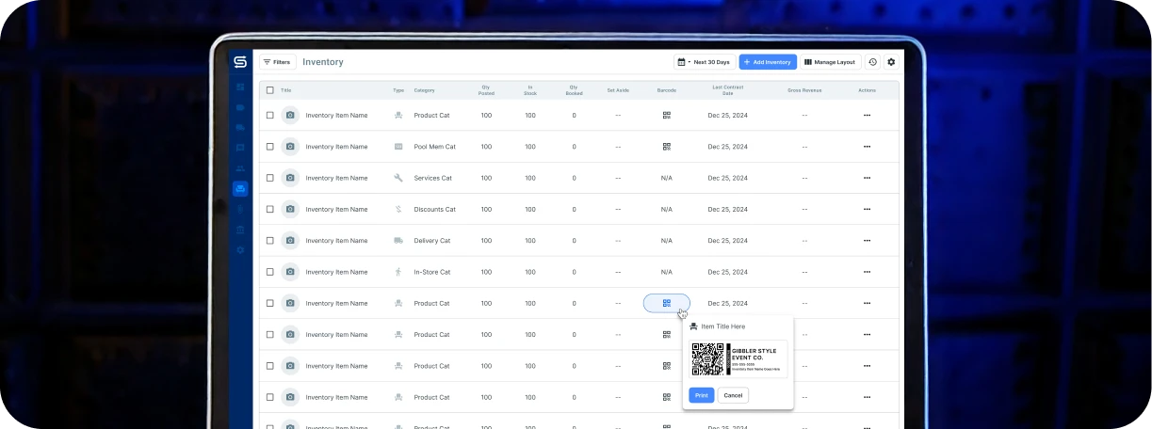Sort by the Gross Revenue column header
Image resolution: width=1152 pixels, height=429 pixels.
(803, 90)
